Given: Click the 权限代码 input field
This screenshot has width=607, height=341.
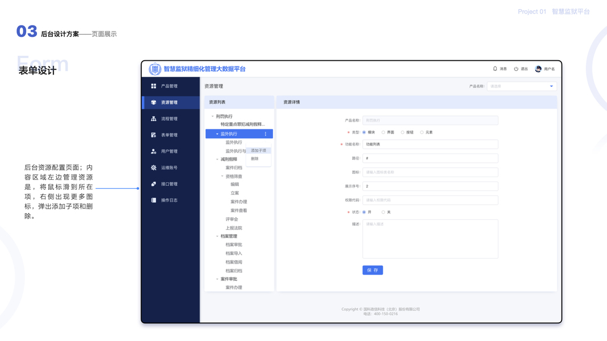Looking at the screenshot, I should [430, 200].
